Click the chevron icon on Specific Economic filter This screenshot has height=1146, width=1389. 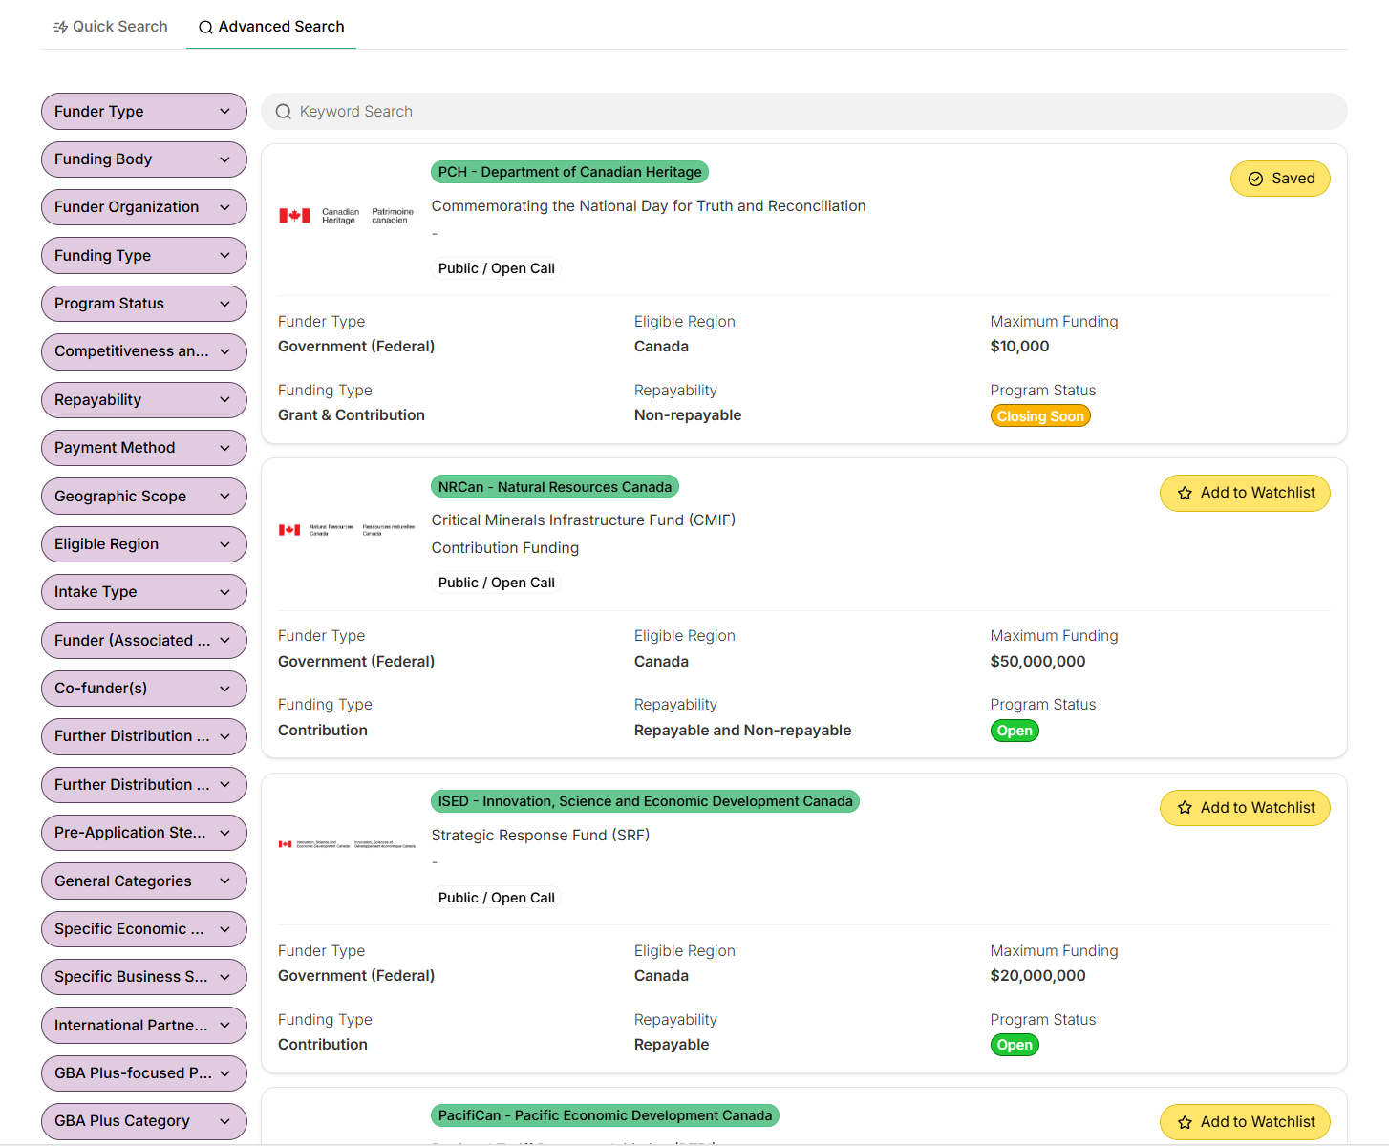pos(225,929)
